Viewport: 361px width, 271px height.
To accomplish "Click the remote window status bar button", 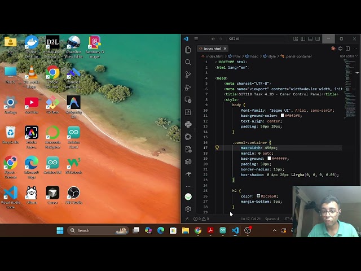I will coord(187,218).
